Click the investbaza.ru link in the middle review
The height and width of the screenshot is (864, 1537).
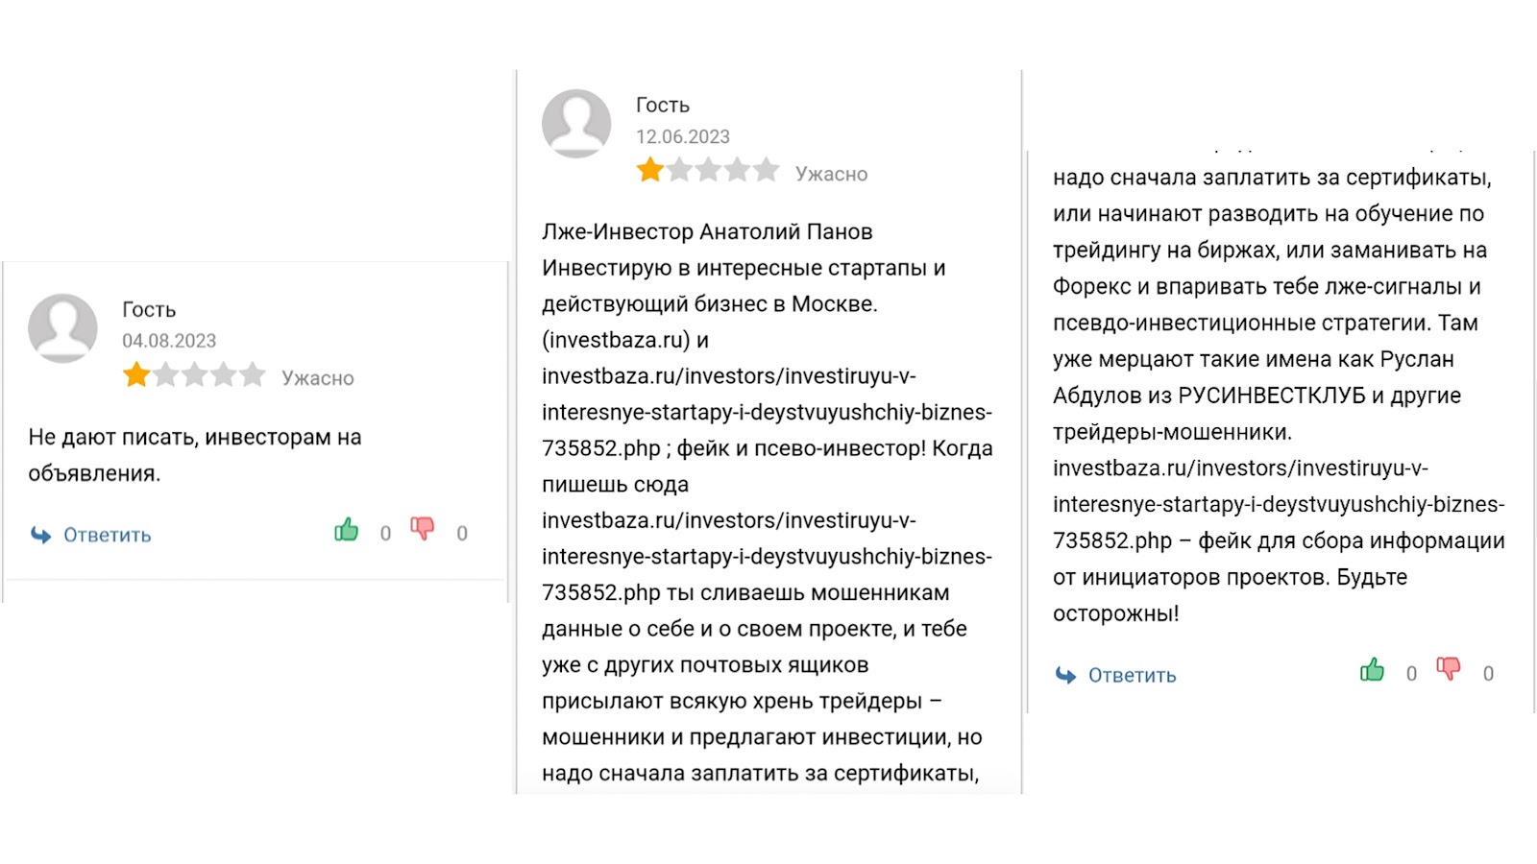click(617, 339)
